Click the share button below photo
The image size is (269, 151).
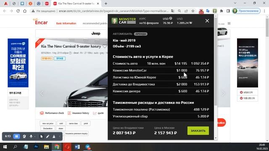tap(61, 128)
